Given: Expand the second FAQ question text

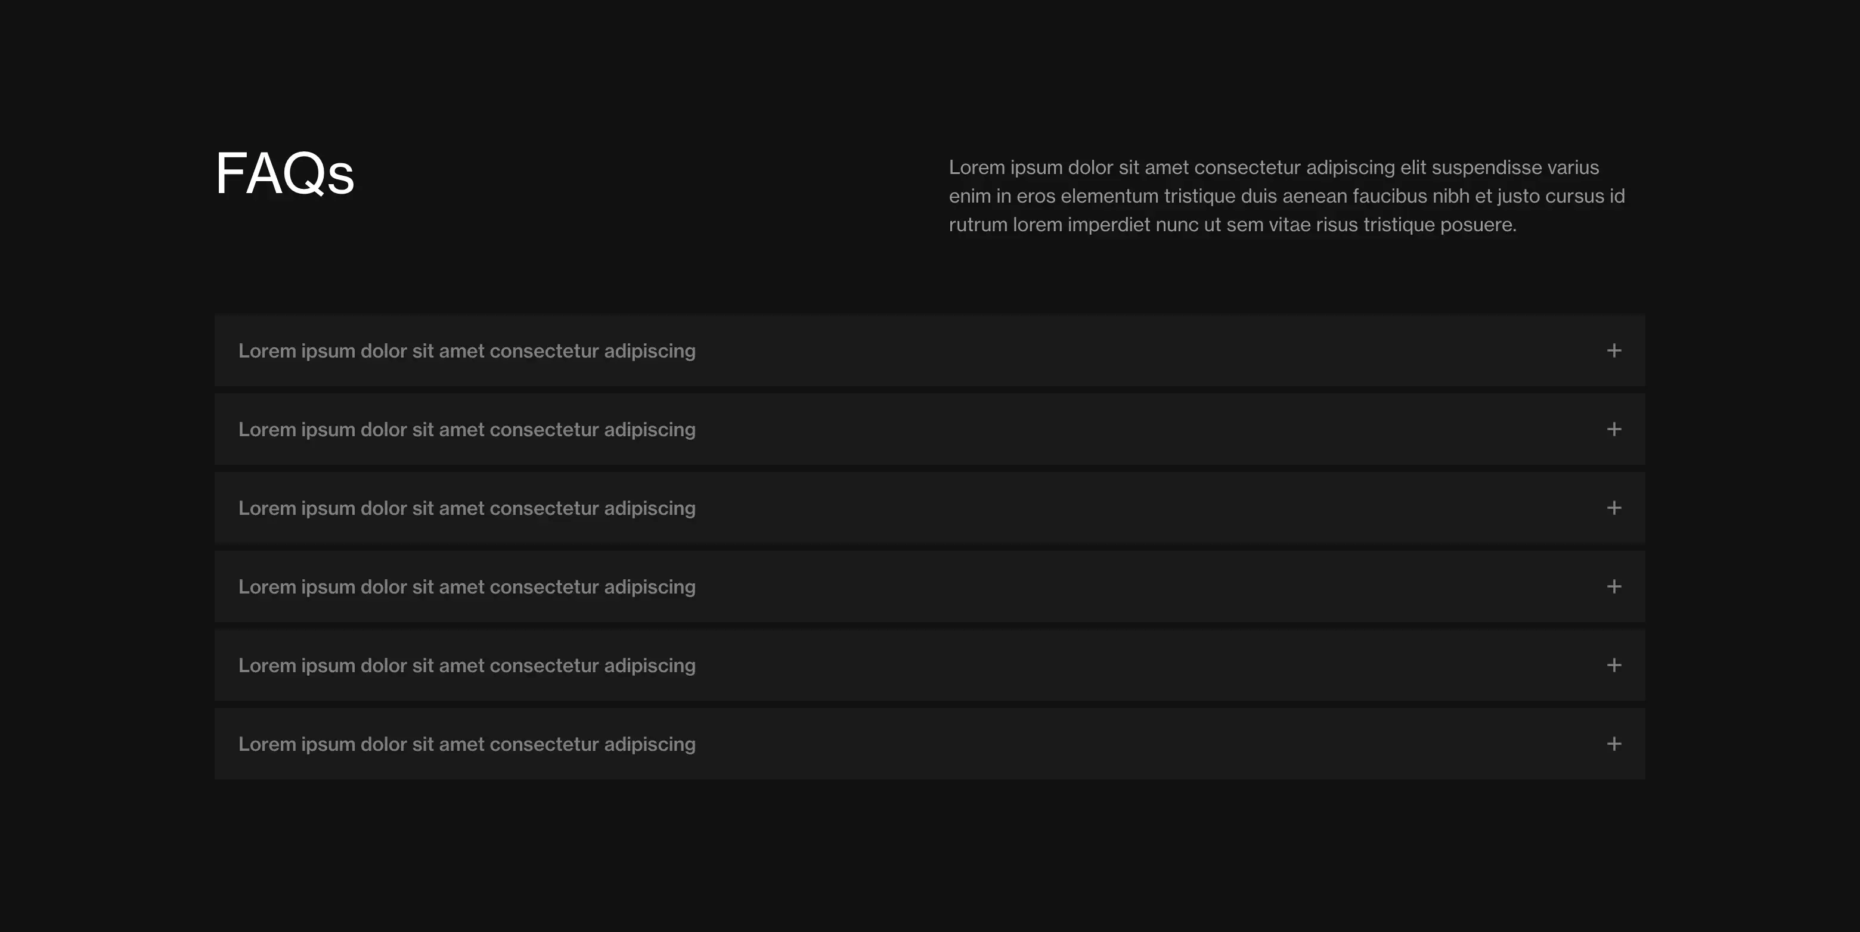Looking at the screenshot, I should coord(466,430).
